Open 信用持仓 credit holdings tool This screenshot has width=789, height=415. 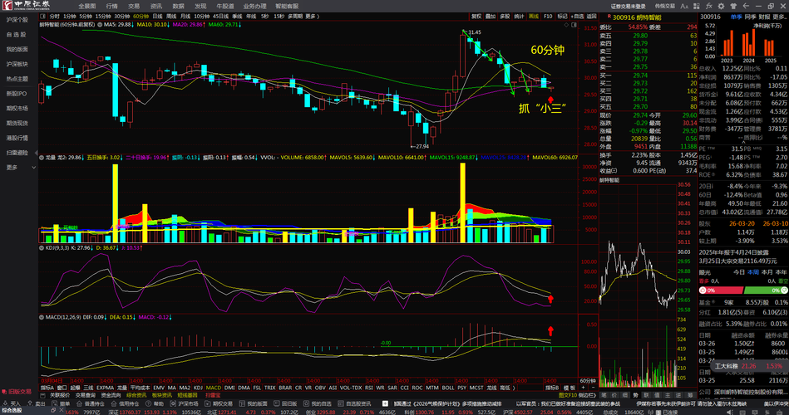[x=124, y=403]
